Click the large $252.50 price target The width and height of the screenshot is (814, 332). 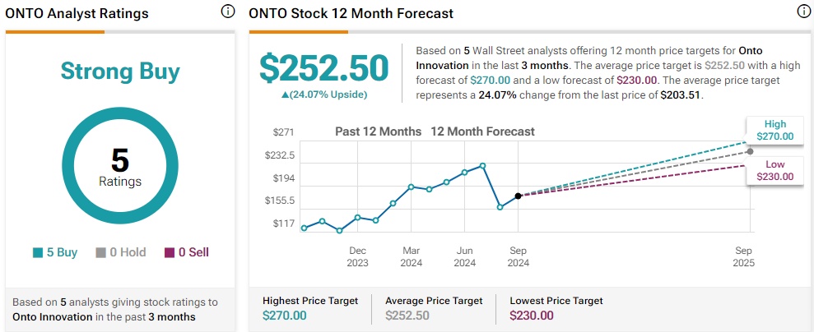point(323,68)
